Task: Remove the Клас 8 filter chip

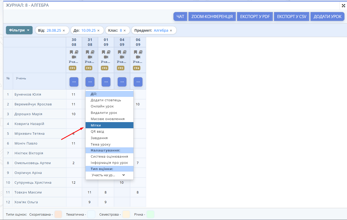Action: click(x=125, y=30)
